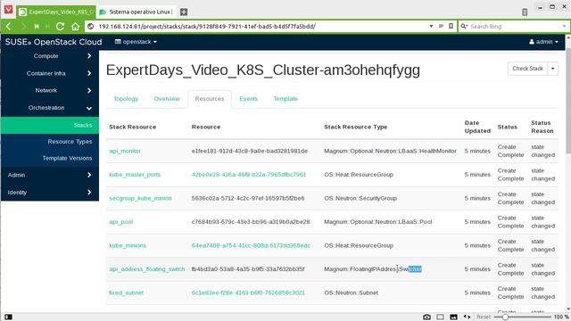The image size is (571, 321).
Task: Click the Date Updated column header
Action: 477,127
